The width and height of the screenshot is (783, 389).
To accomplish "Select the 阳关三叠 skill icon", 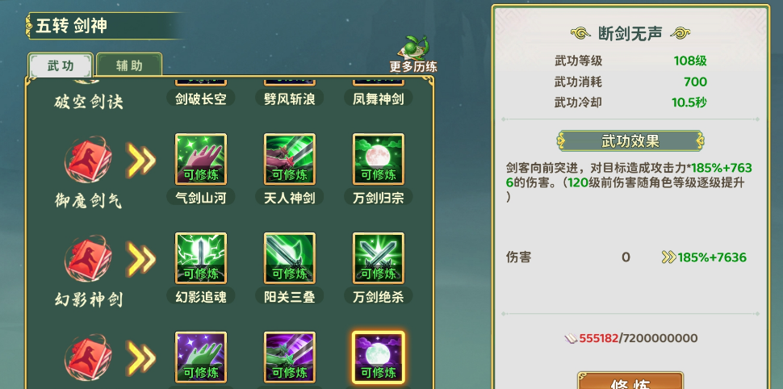I will coord(290,258).
